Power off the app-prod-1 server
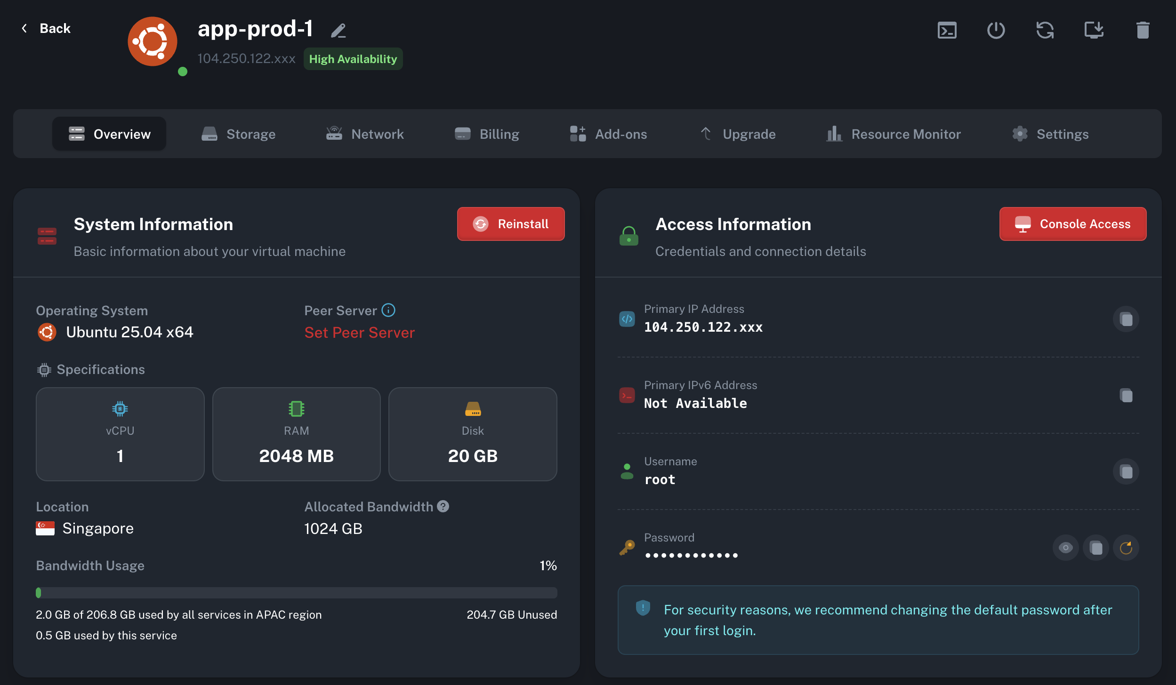This screenshot has height=685, width=1176. 996,30
